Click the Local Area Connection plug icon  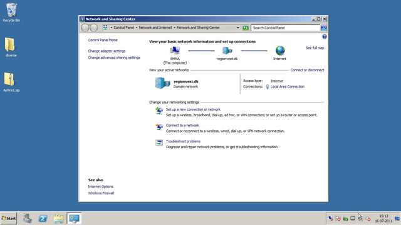[268, 87]
